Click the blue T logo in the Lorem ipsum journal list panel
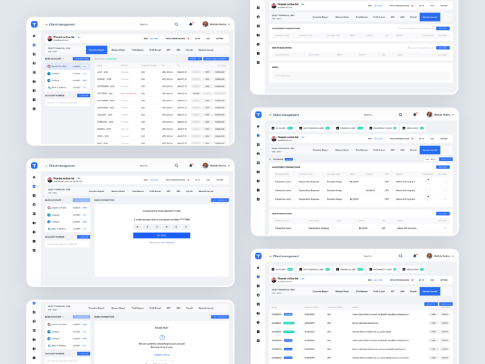Image resolution: width=485 pixels, height=364 pixels. point(258,256)
